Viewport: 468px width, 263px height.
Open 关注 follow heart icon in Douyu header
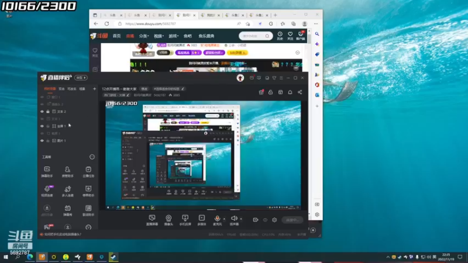(290, 36)
